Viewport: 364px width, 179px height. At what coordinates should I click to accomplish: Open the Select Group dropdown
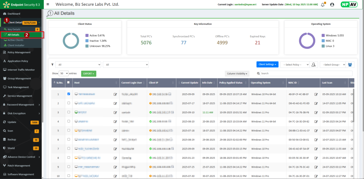333,65
